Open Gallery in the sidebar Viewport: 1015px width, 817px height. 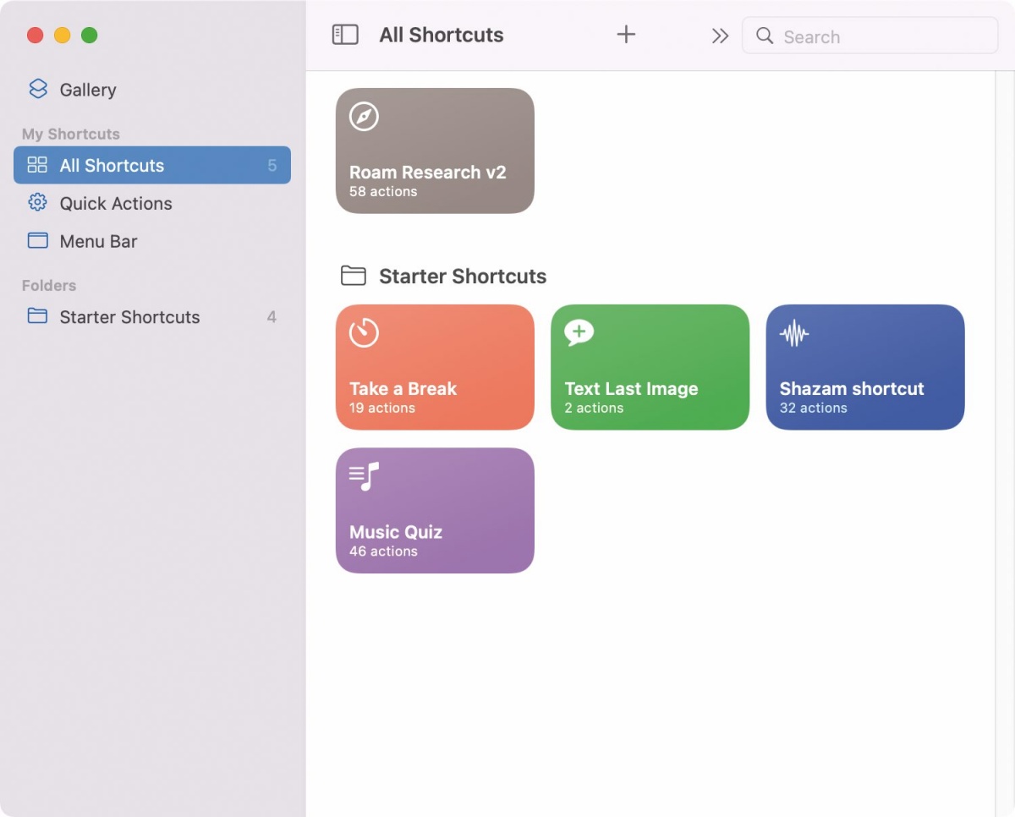click(152, 90)
